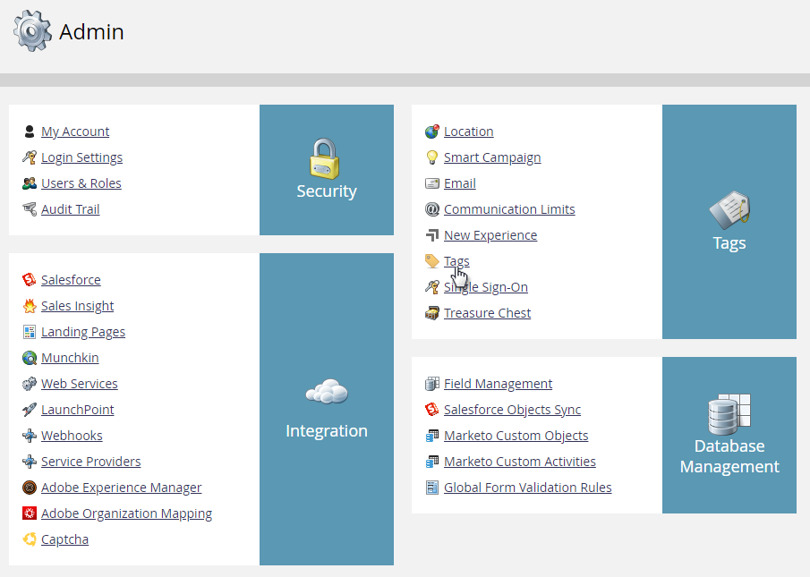This screenshot has width=810, height=577.
Task: Open the Treasure Chest link
Action: coord(487,313)
